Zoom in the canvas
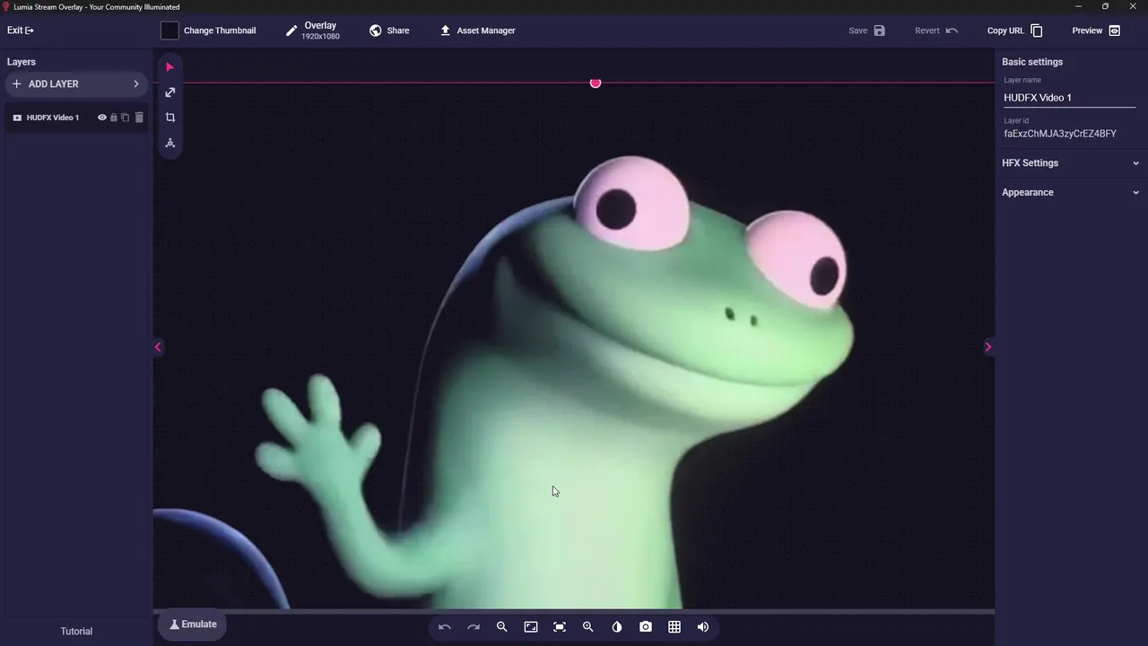Screen dimensions: 1148x646 (x=588, y=627)
